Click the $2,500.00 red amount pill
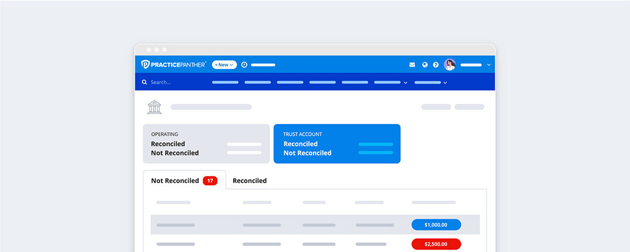This screenshot has width=630, height=252. [x=436, y=244]
